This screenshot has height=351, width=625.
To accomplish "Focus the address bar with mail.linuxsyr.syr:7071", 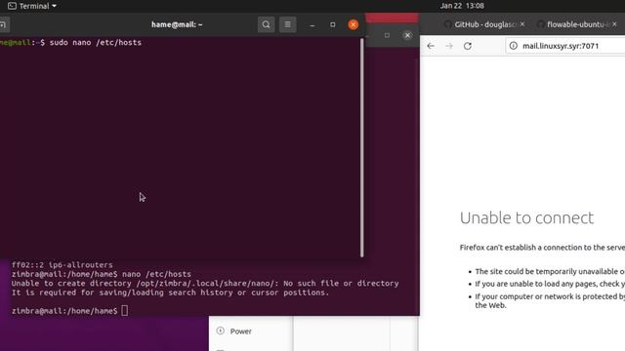I will 564,46.
